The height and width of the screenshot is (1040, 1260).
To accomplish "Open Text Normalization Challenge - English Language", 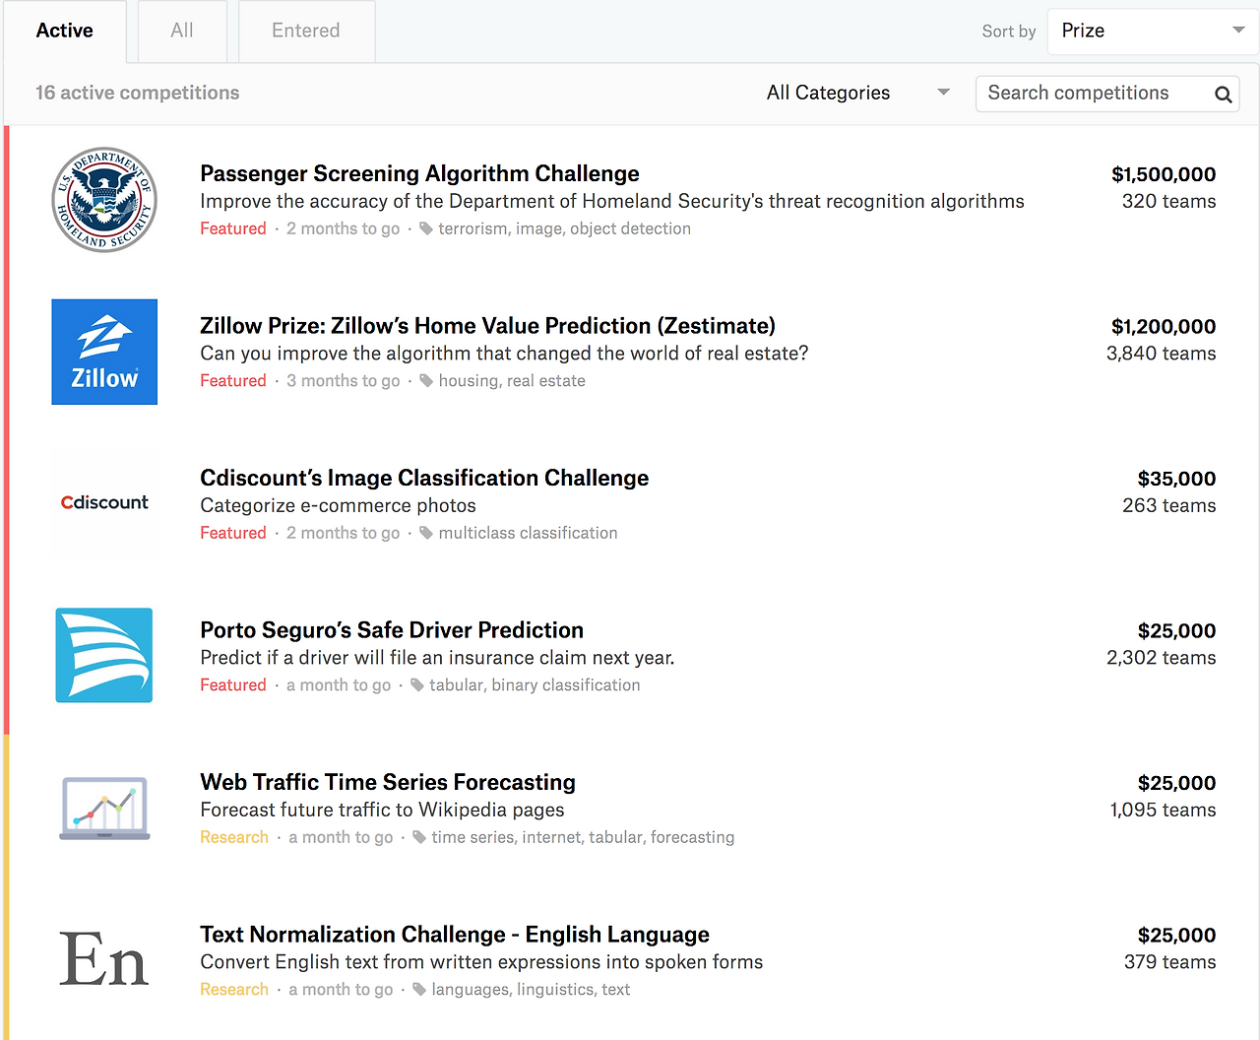I will click(455, 935).
